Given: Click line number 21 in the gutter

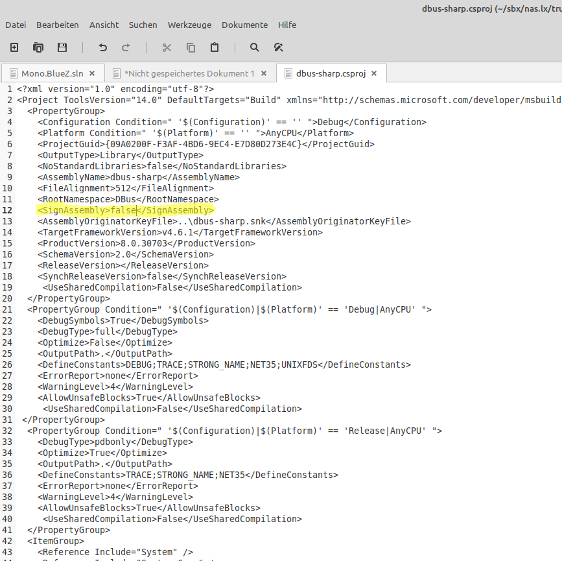Looking at the screenshot, I should click(7, 309).
